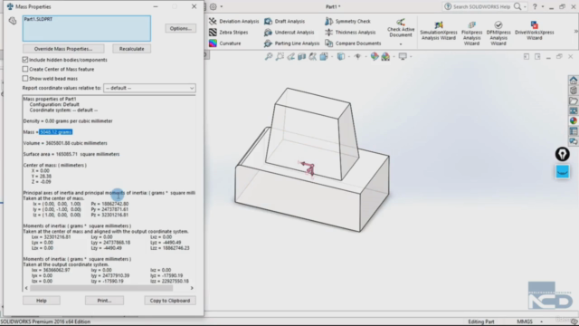579x326 pixels.
Task: Open Thickness Analysis
Action: point(350,33)
